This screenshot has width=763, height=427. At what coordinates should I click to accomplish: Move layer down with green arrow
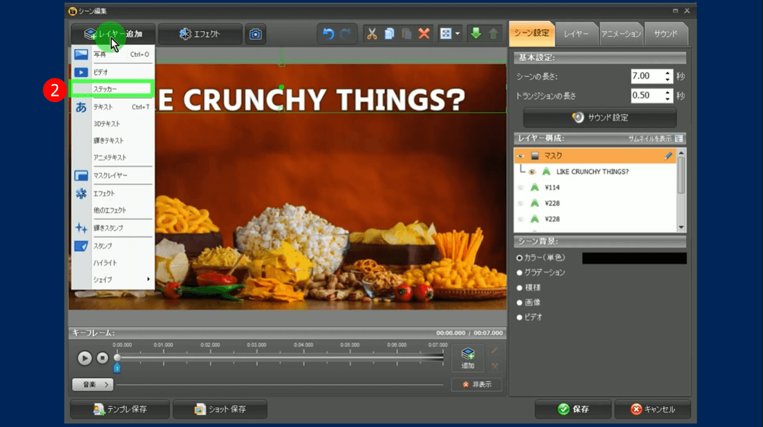pyautogui.click(x=475, y=34)
